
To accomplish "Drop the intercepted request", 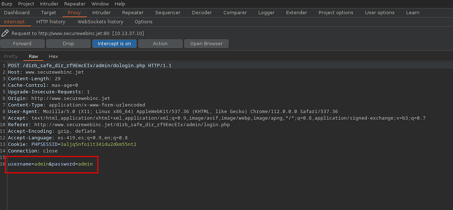I will (x=68, y=44).
